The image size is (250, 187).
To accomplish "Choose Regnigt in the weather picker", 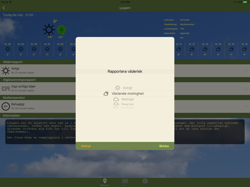I will [x=125, y=104].
